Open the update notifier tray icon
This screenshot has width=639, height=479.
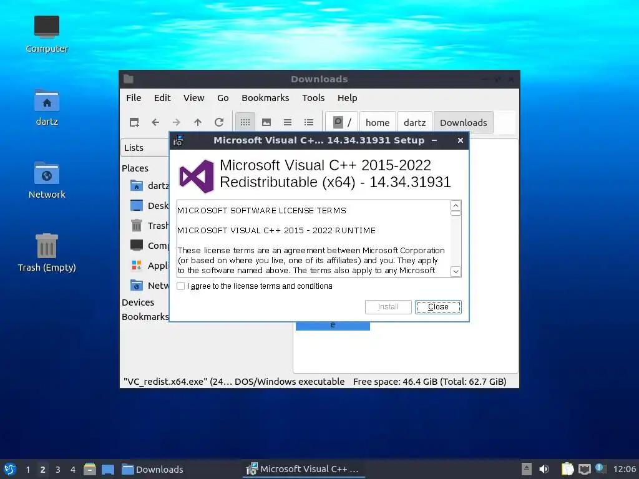click(600, 468)
